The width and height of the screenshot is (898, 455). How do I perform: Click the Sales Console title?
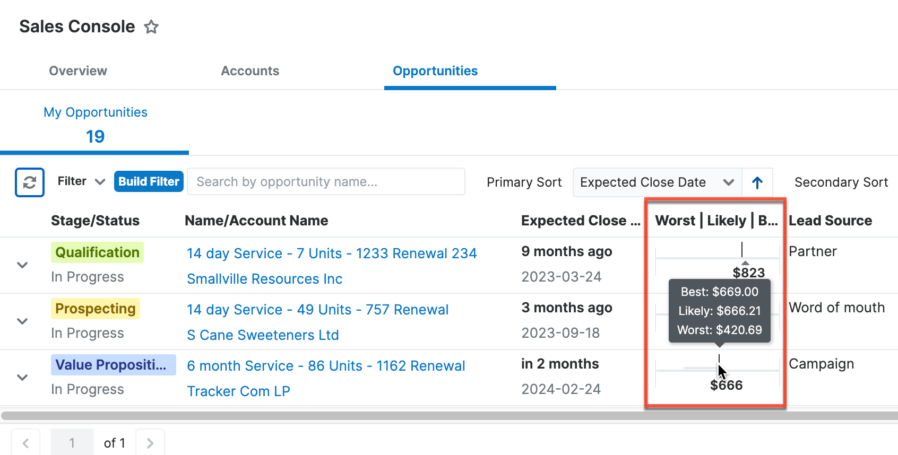pos(77,27)
